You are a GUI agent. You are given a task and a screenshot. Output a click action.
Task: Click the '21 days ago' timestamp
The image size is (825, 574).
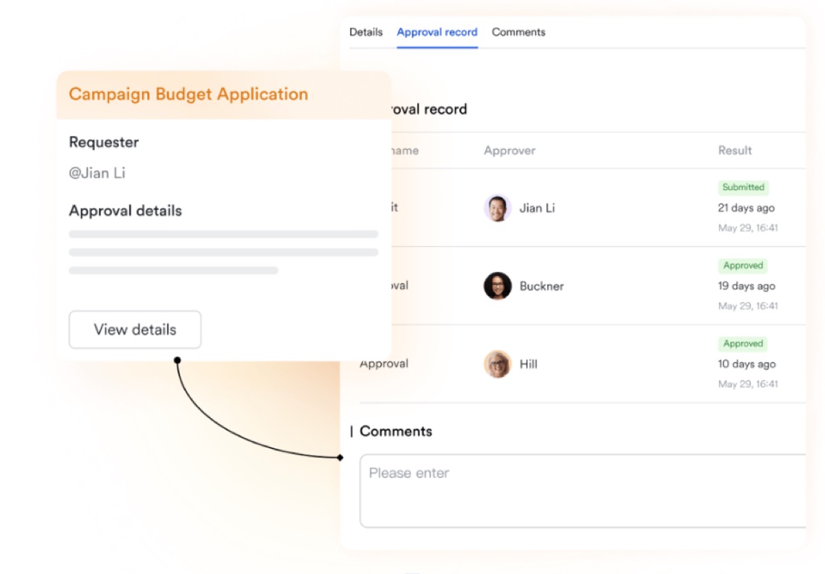[x=746, y=208]
